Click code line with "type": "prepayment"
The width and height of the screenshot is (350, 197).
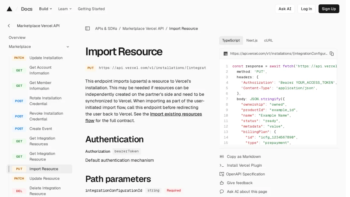tap(268, 143)
